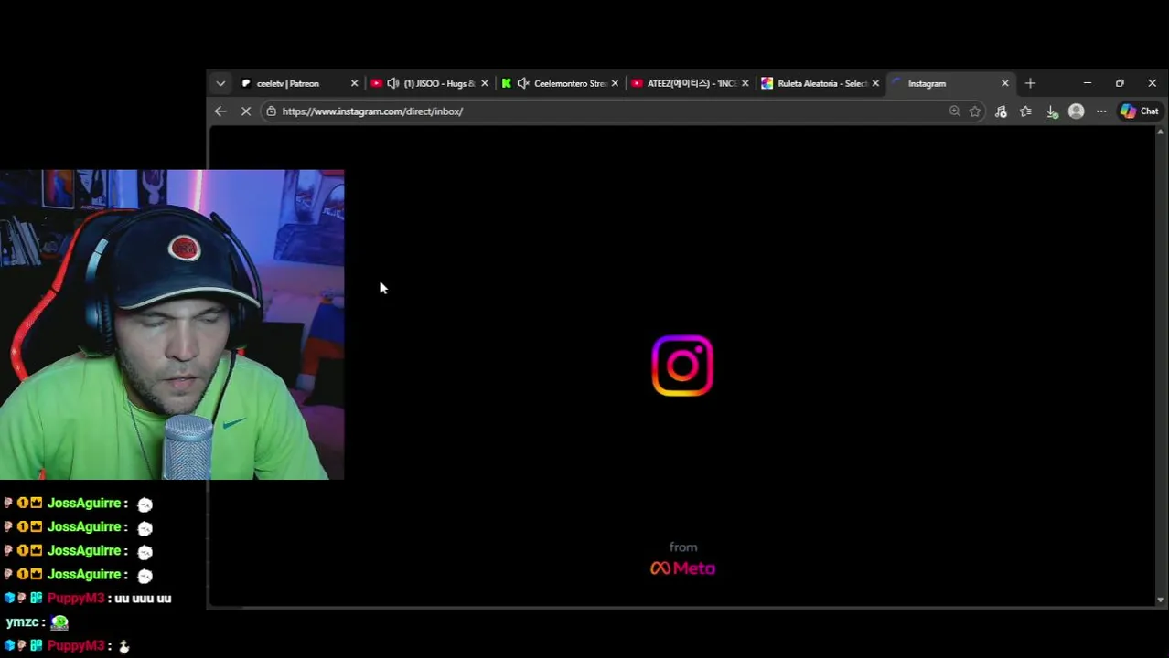The width and height of the screenshot is (1169, 658).
Task: Switch to the Ruleta Aleatoria tab
Action: coord(821,83)
